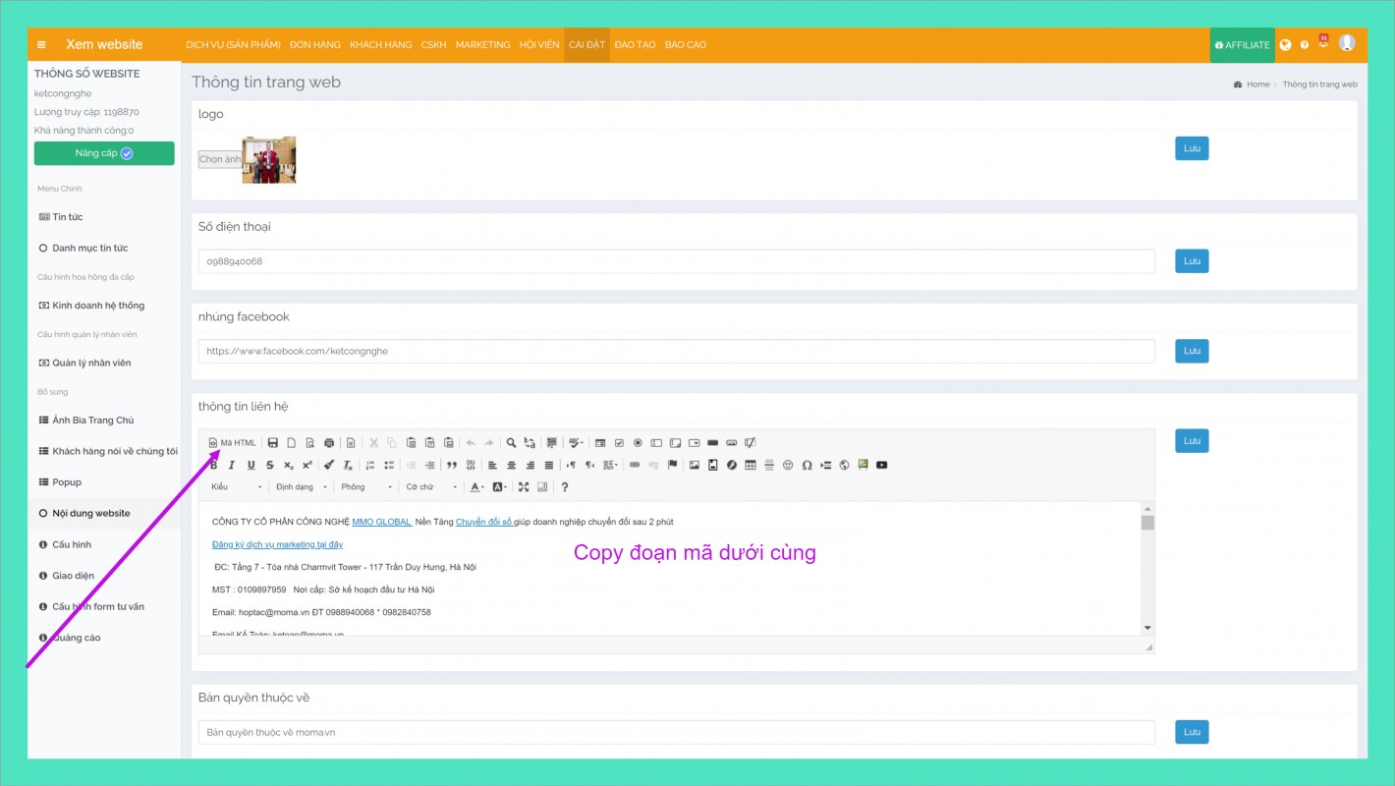Image resolution: width=1395 pixels, height=786 pixels.
Task: Click the Mã HTML source button
Action: tap(233, 443)
